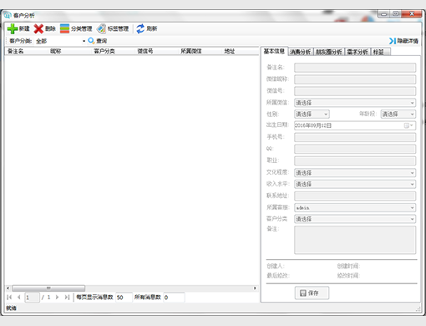Go to next page arrow icon

coord(57,298)
